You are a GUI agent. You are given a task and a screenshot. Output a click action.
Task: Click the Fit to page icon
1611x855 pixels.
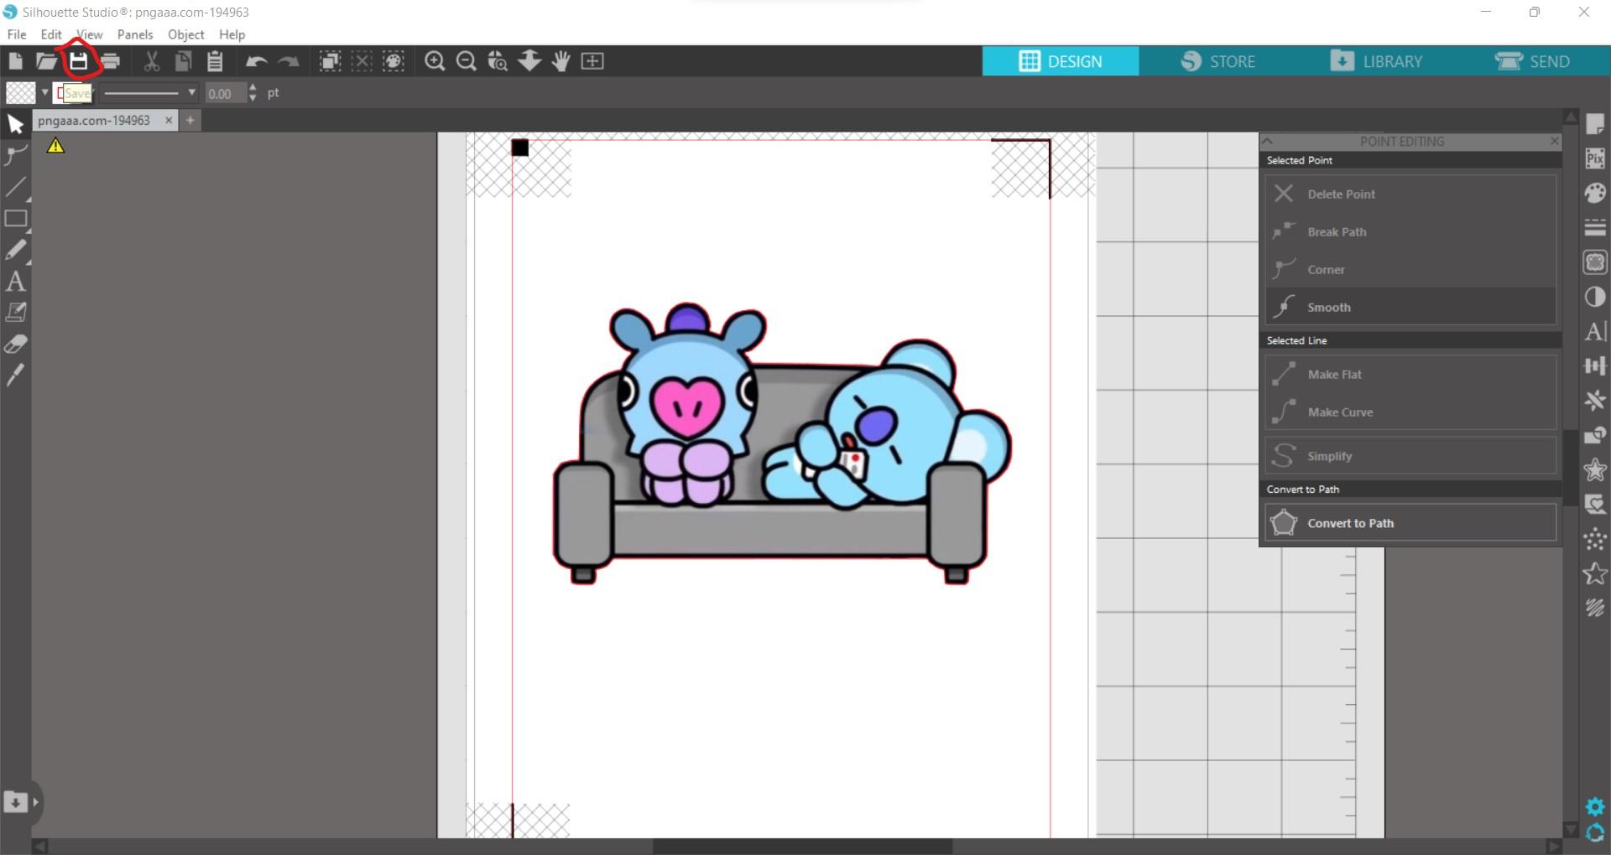pos(592,61)
